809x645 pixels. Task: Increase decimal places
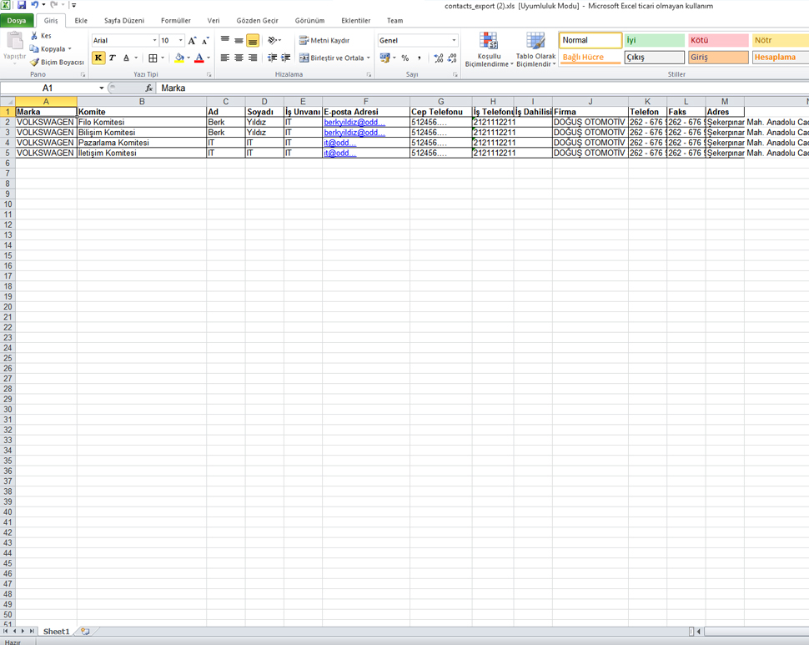pyautogui.click(x=439, y=58)
